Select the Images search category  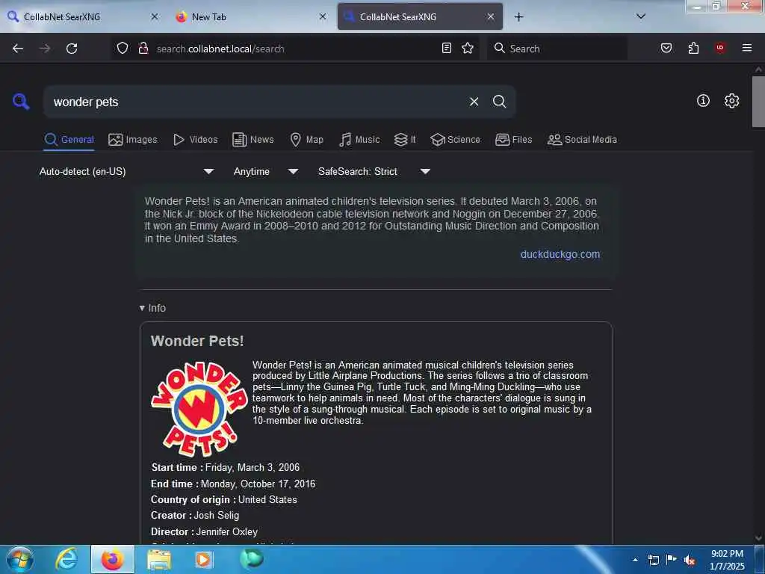click(133, 140)
